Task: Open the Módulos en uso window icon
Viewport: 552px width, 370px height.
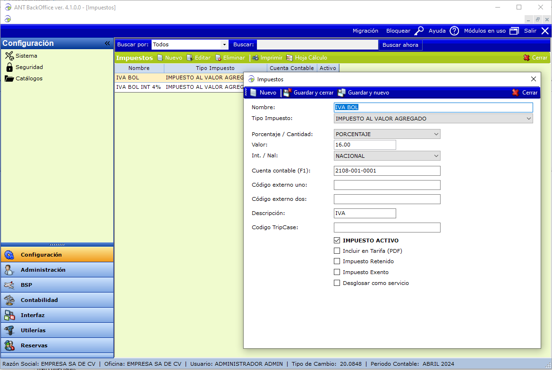Action: pos(514,31)
